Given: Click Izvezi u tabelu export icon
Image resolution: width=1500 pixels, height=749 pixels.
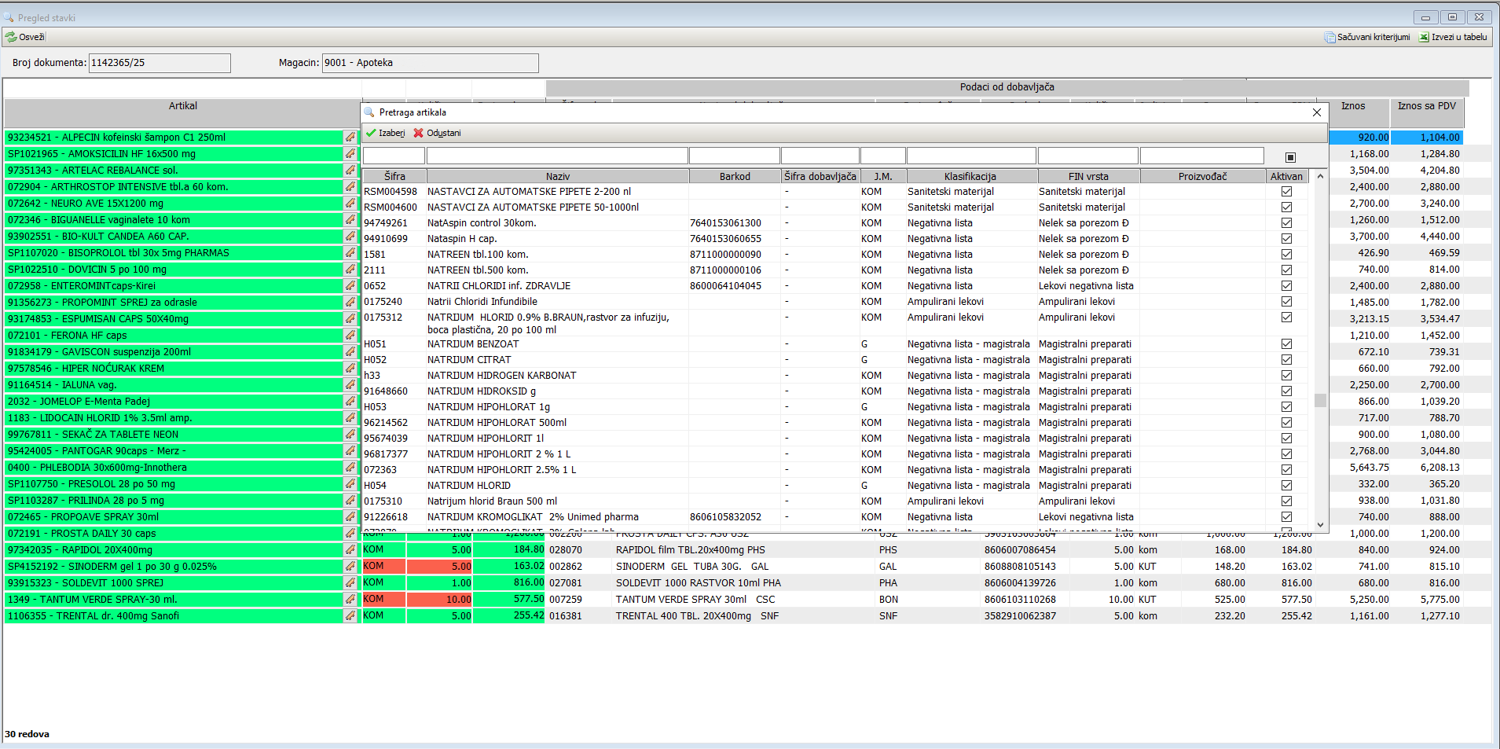Looking at the screenshot, I should click(x=1424, y=37).
